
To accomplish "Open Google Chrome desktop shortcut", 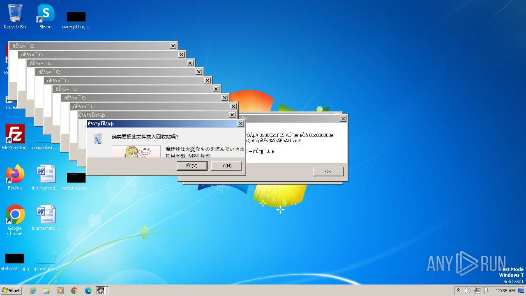I will click(15, 220).
